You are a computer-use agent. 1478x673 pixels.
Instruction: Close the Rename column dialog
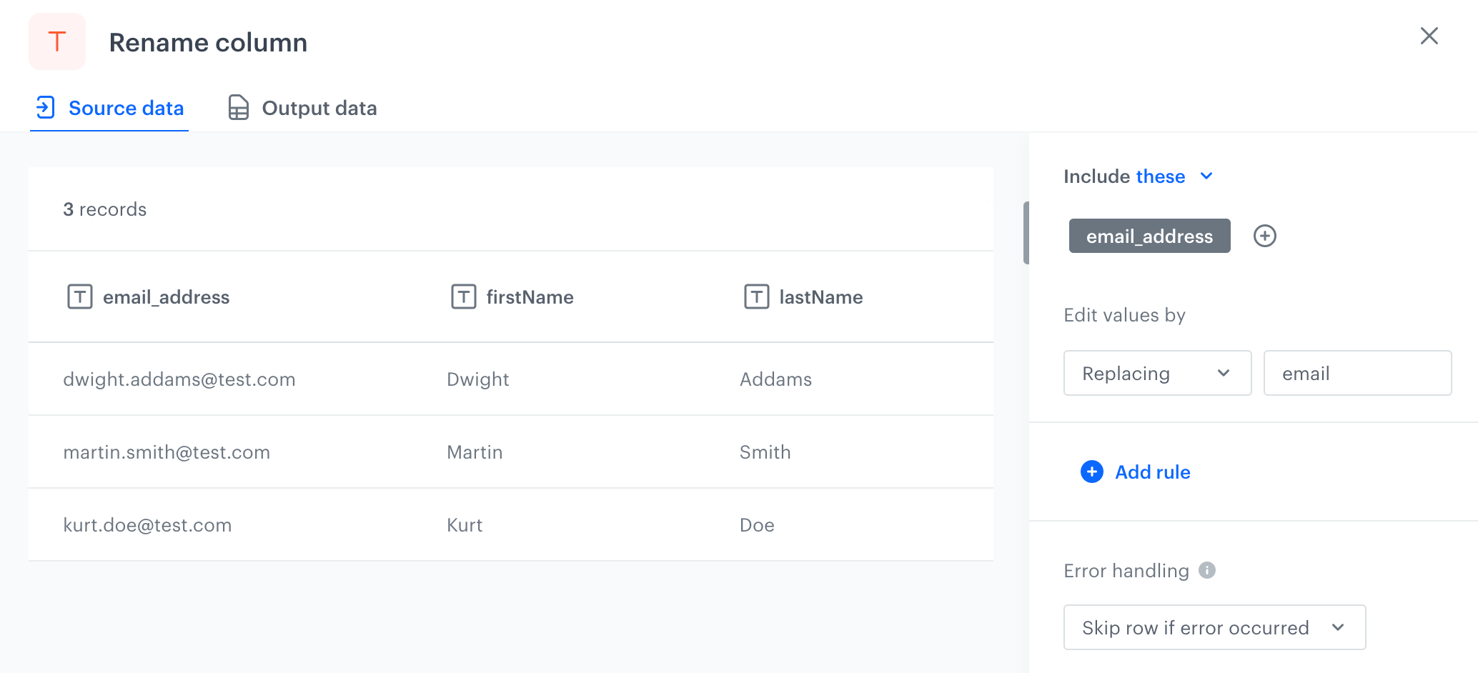(x=1429, y=36)
